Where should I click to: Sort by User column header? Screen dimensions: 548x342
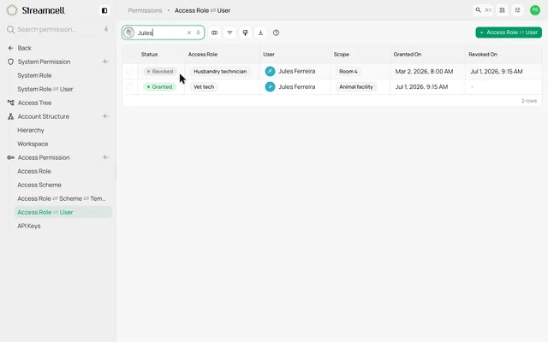[269, 55]
